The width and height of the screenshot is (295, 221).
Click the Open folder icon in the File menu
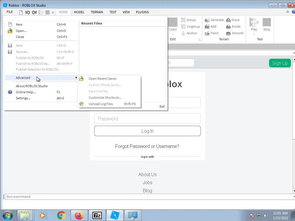coord(10,31)
